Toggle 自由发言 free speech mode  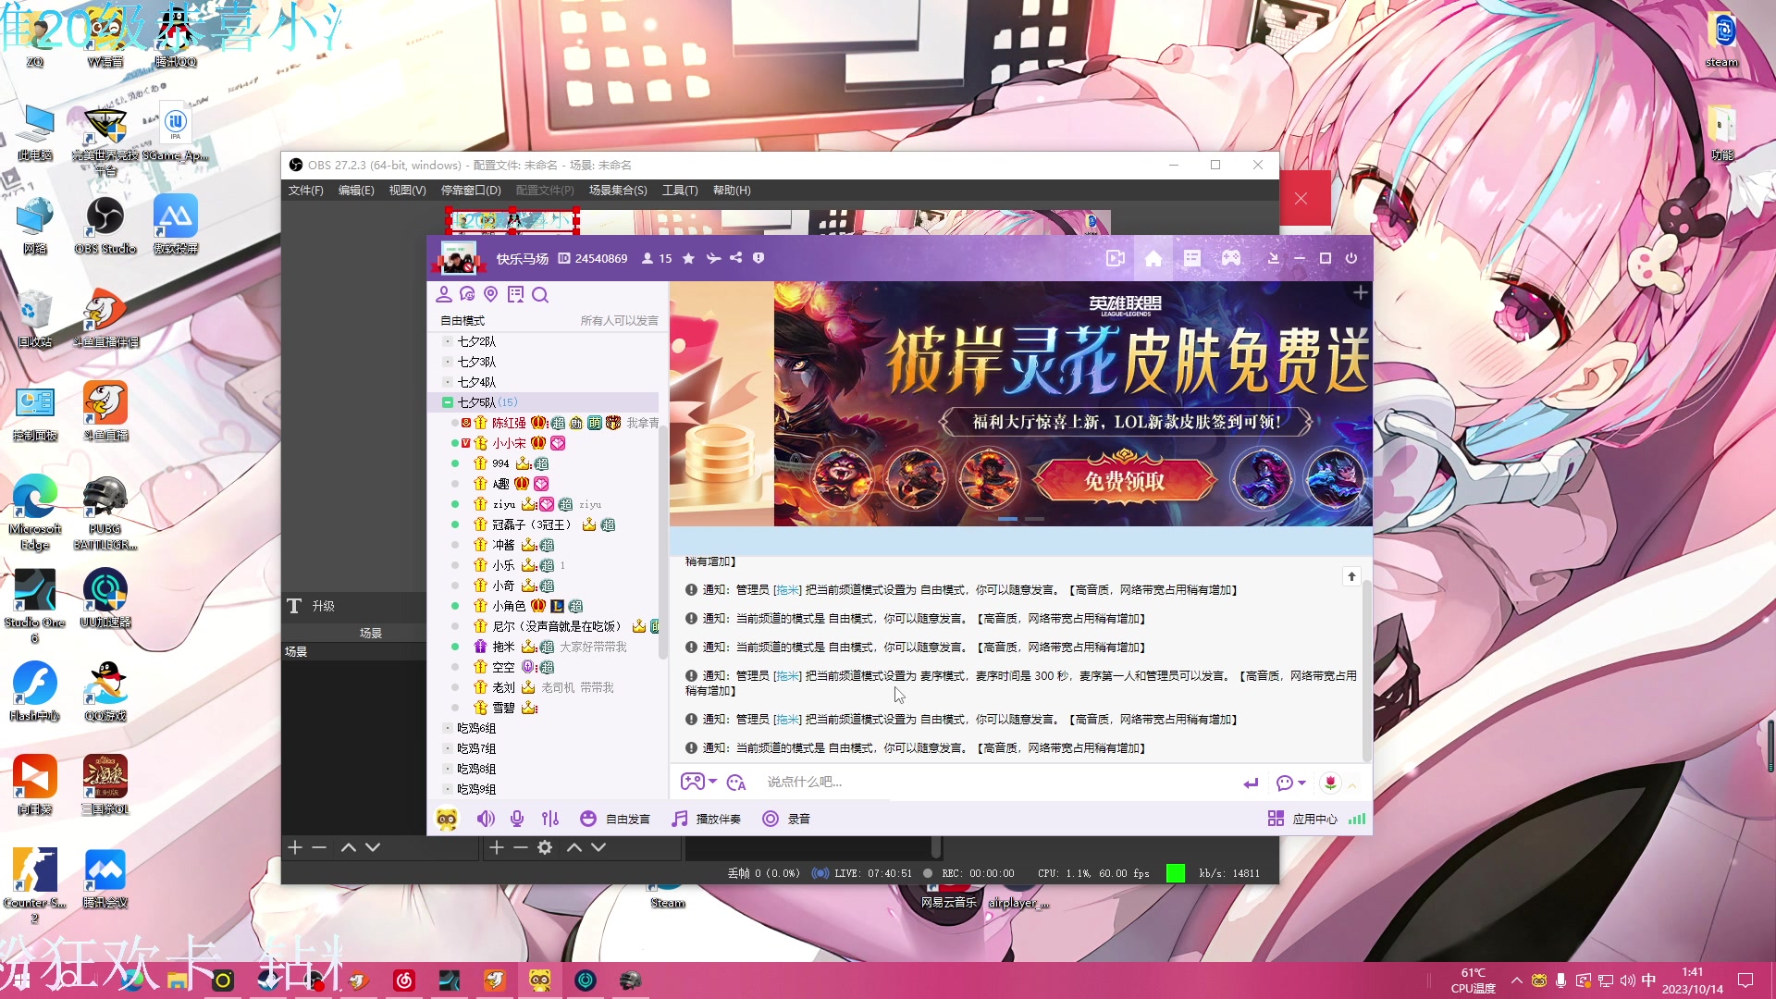pos(614,819)
